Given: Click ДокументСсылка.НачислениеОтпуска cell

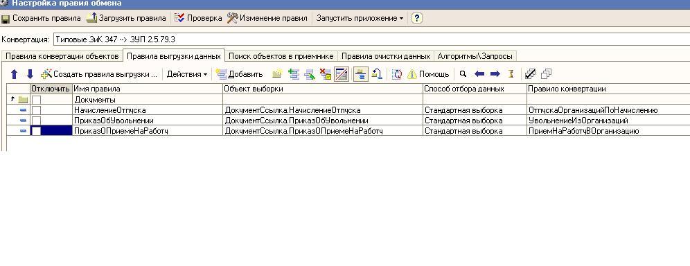Looking at the screenshot, I should [323, 110].
